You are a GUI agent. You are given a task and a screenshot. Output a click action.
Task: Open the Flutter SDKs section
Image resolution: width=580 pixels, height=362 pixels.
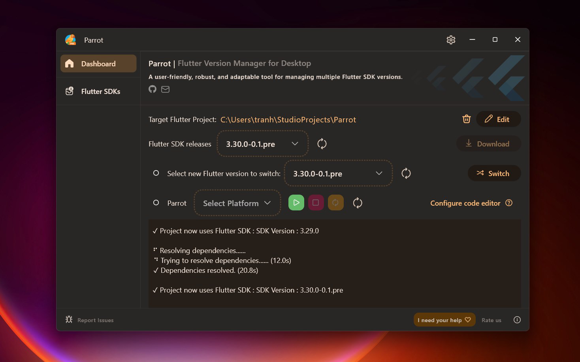tap(98, 91)
